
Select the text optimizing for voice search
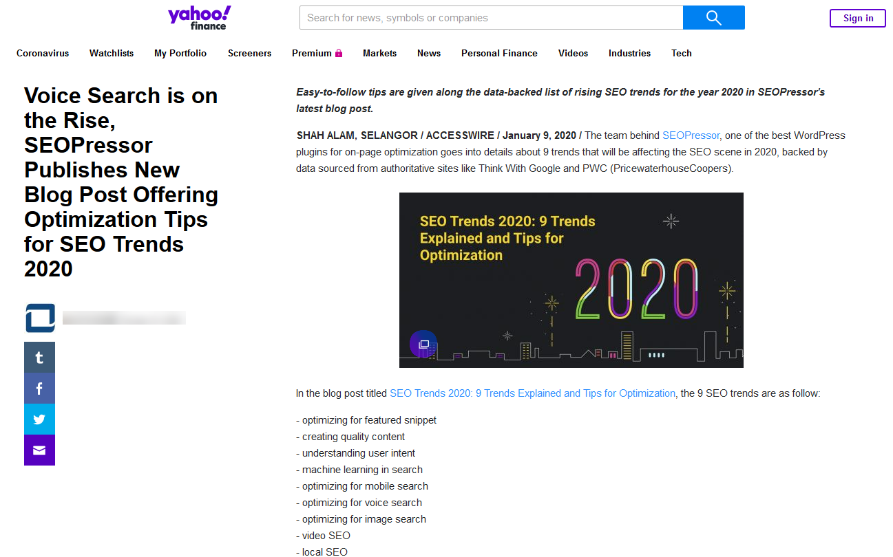pos(362,503)
